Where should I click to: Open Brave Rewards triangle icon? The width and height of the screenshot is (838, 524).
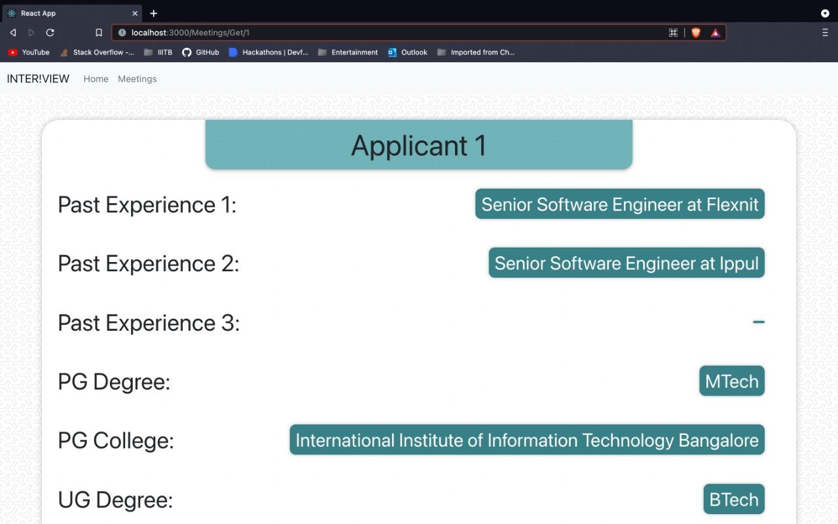[716, 33]
